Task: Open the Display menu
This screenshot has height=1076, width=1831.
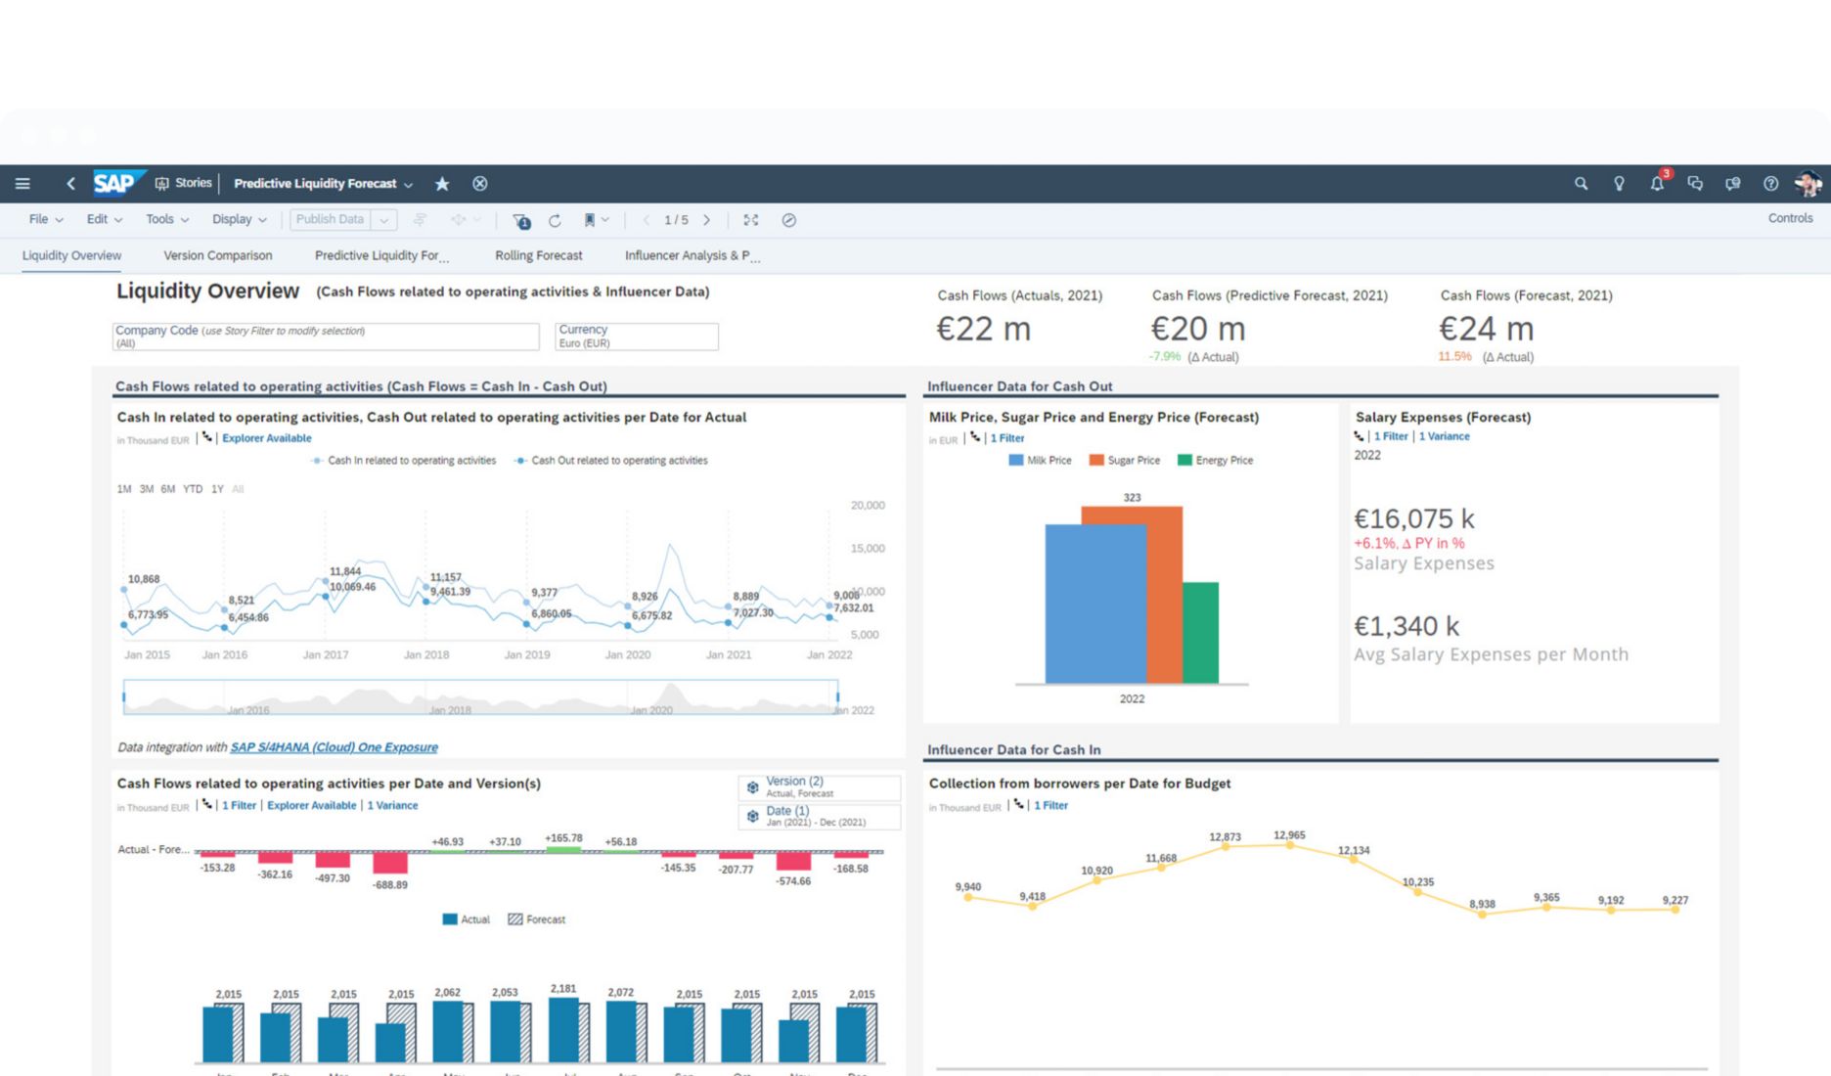Action: [238, 219]
